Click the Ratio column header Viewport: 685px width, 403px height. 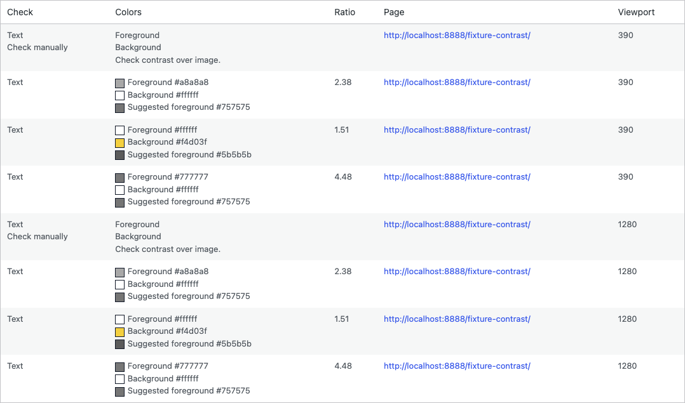pyautogui.click(x=344, y=12)
